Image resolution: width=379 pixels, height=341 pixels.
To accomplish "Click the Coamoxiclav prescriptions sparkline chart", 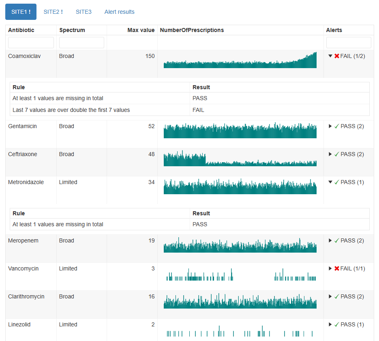I will (240, 61).
